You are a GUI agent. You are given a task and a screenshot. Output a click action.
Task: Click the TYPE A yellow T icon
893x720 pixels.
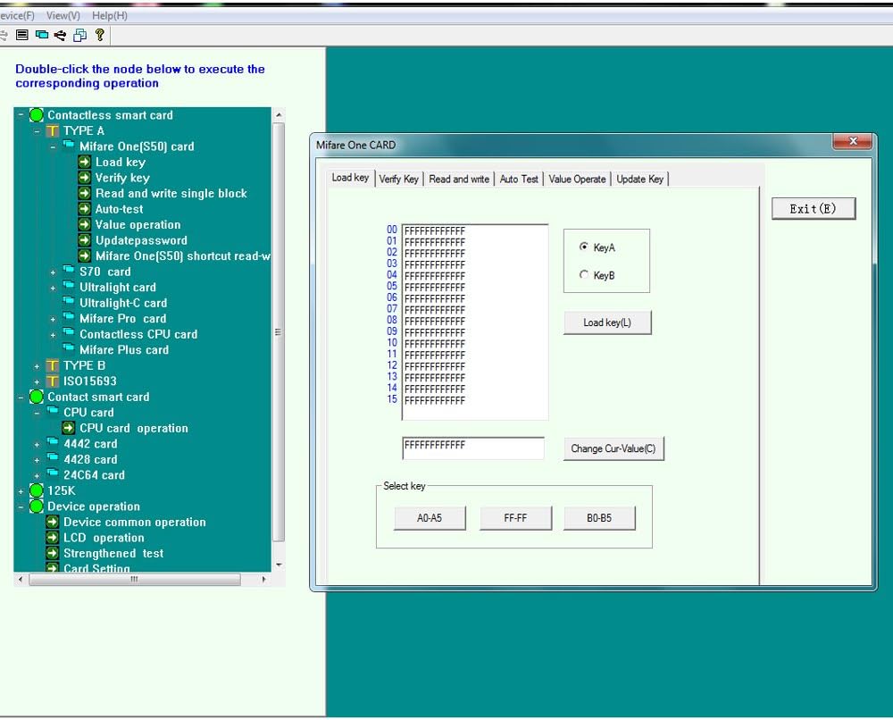click(x=53, y=131)
